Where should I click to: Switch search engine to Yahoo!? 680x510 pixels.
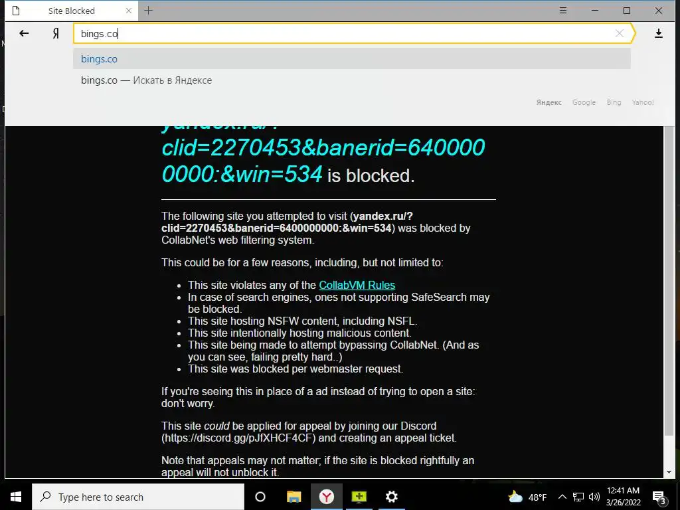[643, 102]
